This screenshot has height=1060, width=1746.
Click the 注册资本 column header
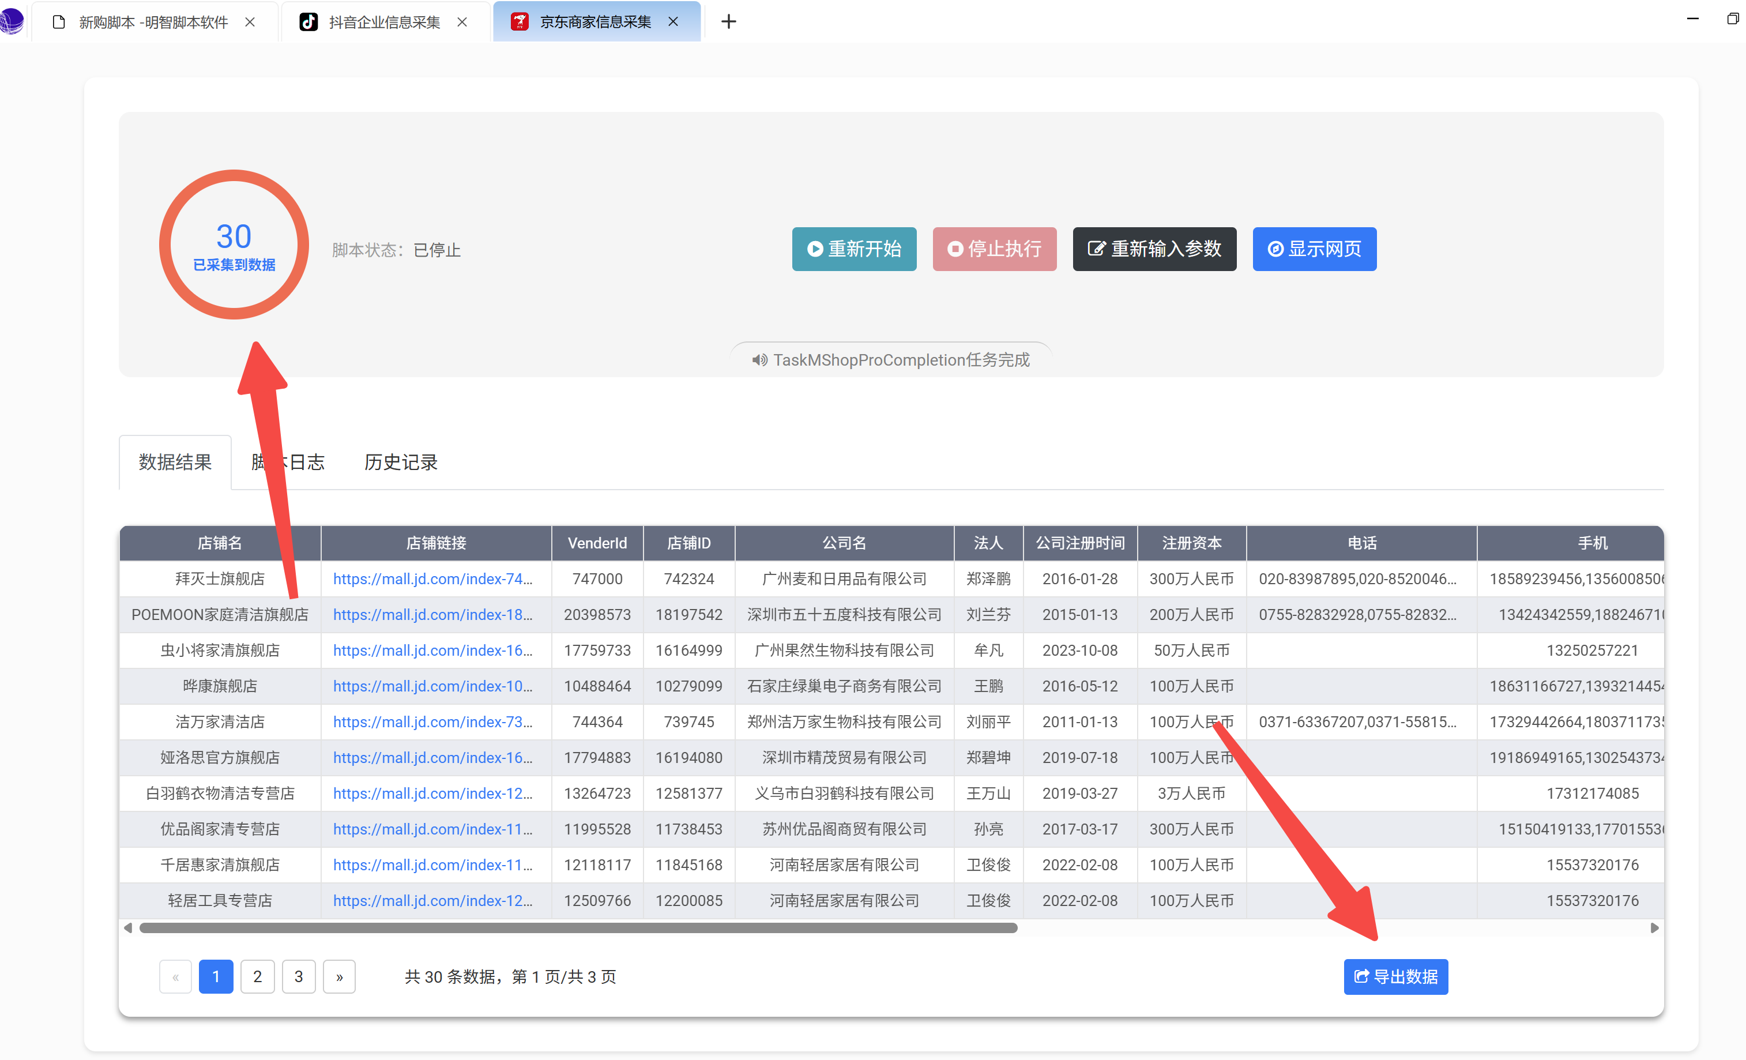pyautogui.click(x=1192, y=543)
